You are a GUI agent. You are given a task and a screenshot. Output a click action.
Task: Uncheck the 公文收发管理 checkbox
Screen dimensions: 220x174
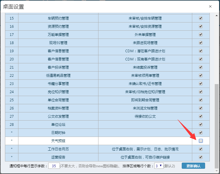pyautogui.click(x=201, y=116)
